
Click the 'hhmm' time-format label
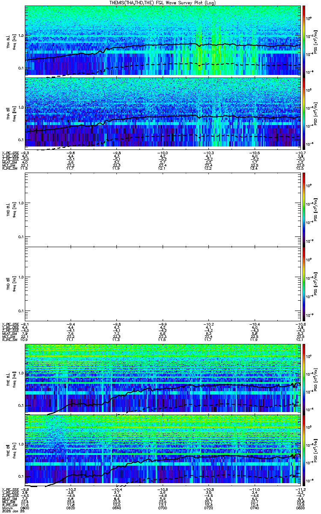[x=7, y=507]
